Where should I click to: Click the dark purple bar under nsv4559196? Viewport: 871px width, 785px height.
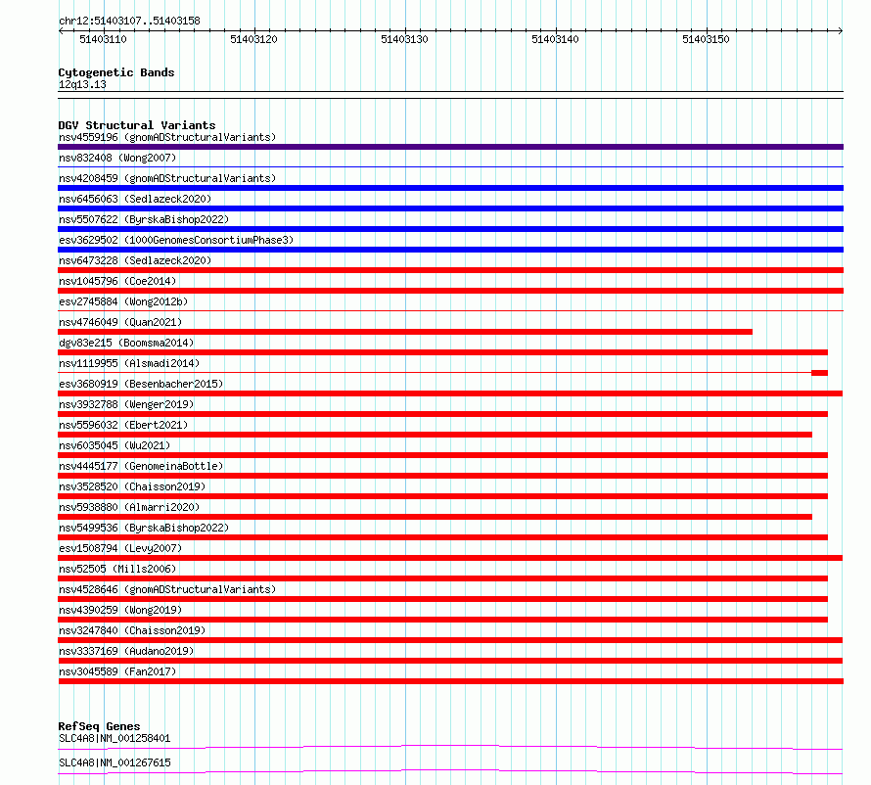(x=450, y=147)
